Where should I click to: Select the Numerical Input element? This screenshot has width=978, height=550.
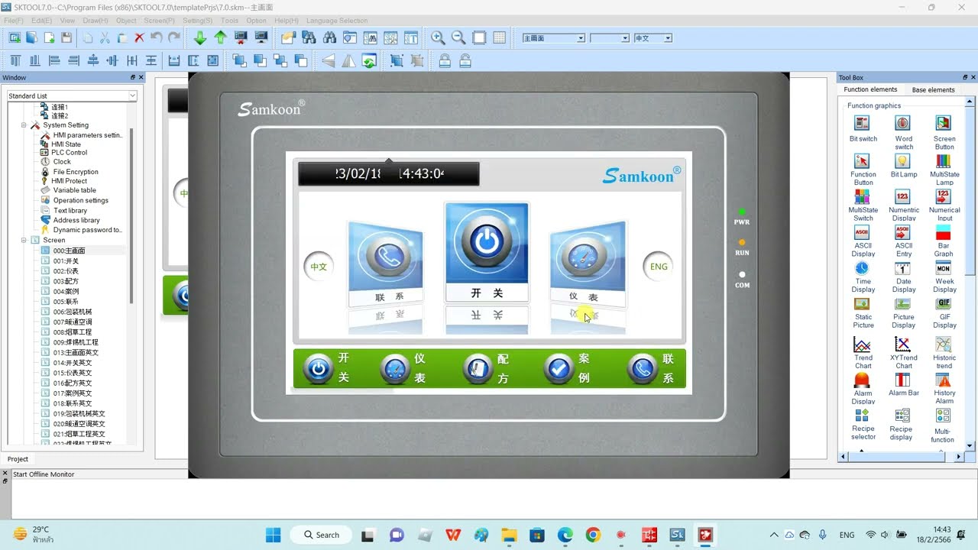[944, 205]
